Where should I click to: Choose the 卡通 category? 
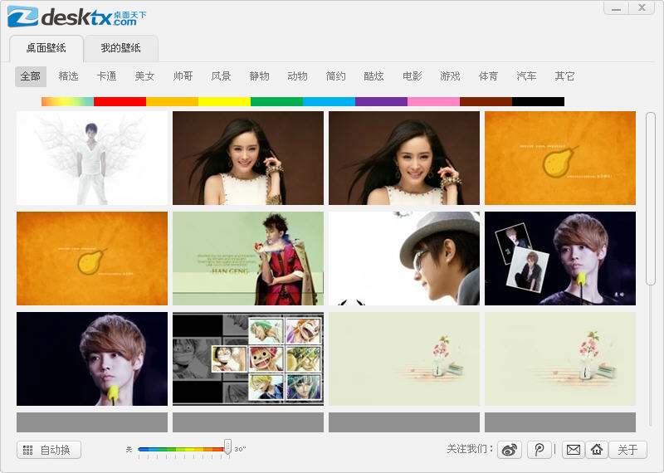(x=106, y=76)
